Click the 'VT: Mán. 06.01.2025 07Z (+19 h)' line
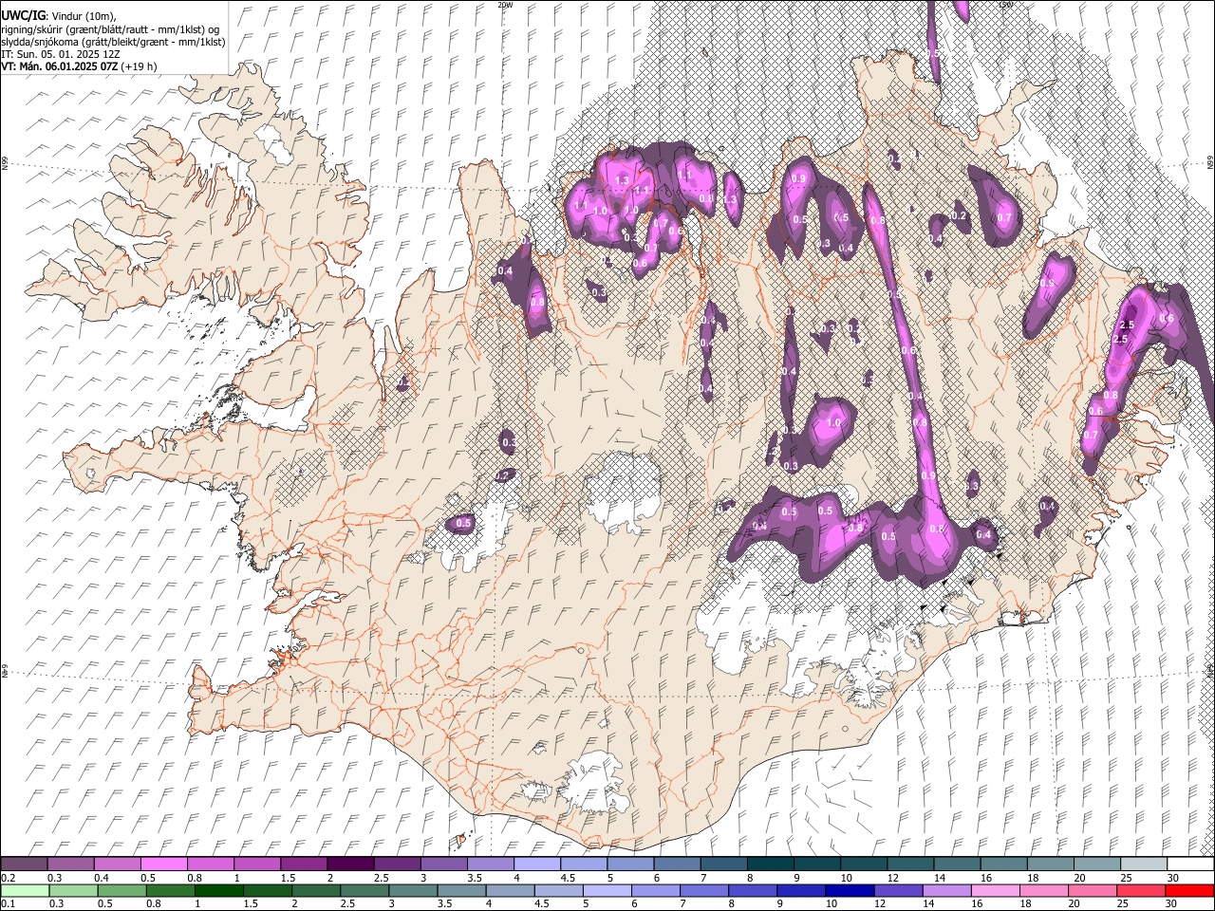The width and height of the screenshot is (1215, 911). [79, 66]
